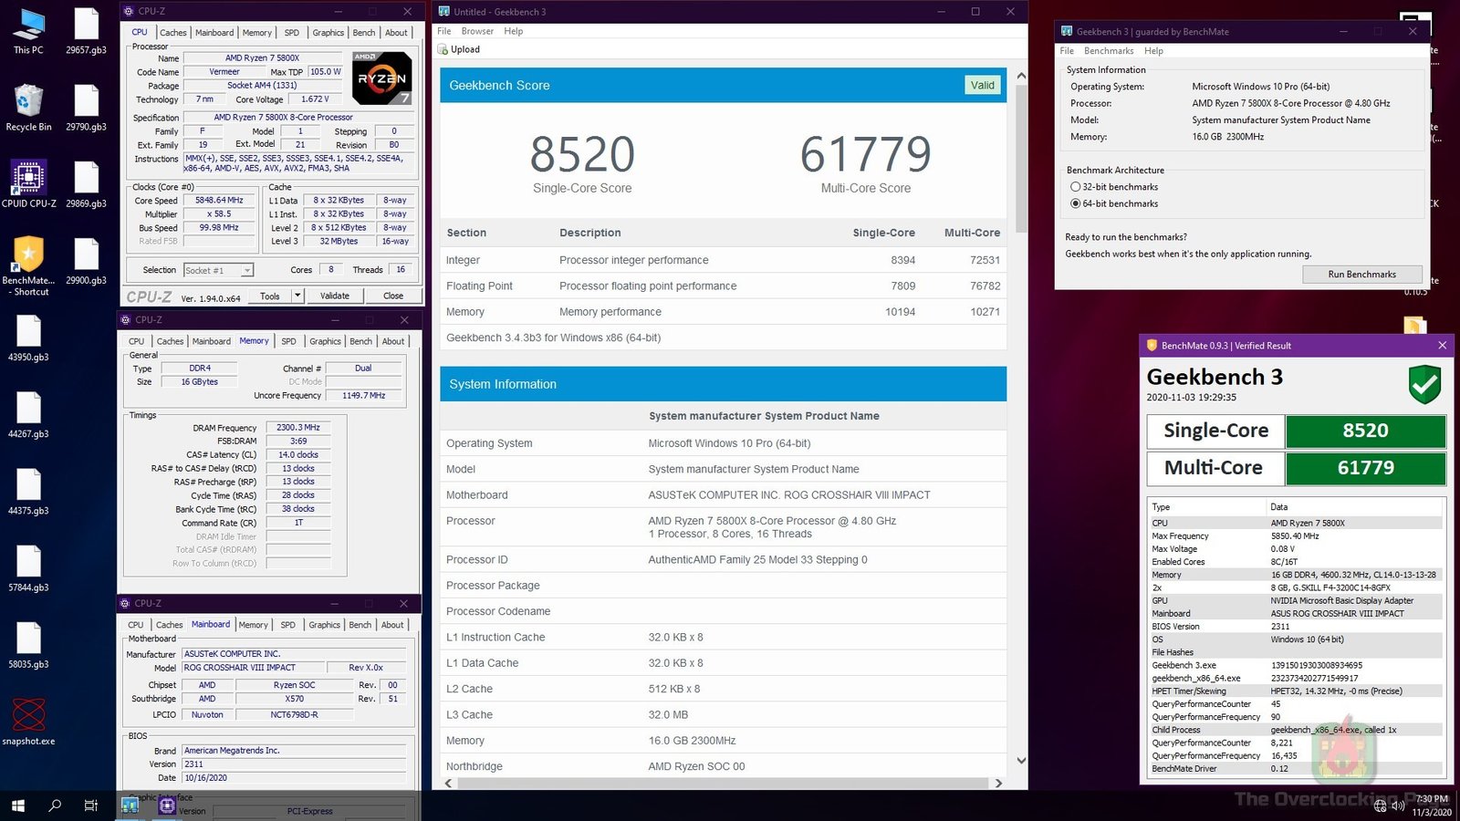1460x821 pixels.
Task: Switch to the SPD tab in CPU-Z
Action: pos(292,32)
